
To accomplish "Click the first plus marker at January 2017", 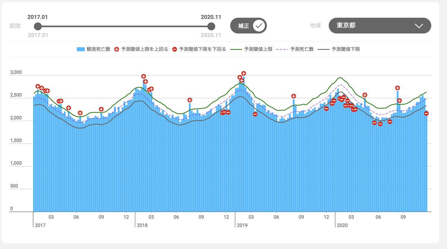I will (38, 86).
